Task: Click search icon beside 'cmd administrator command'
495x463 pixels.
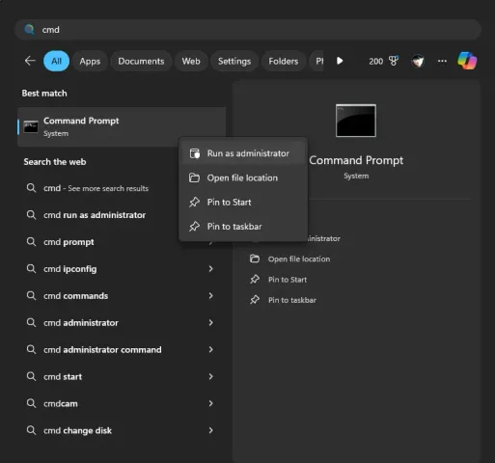Action: click(x=31, y=349)
